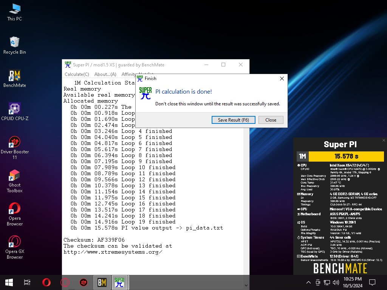Click the ASUS P5KPL-AM/PS motherboard entry
Screen dimensions: 387x290
345,214
